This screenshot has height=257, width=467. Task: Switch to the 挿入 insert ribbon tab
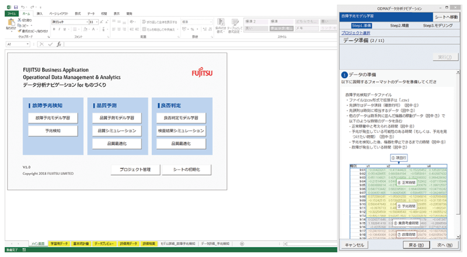point(40,13)
